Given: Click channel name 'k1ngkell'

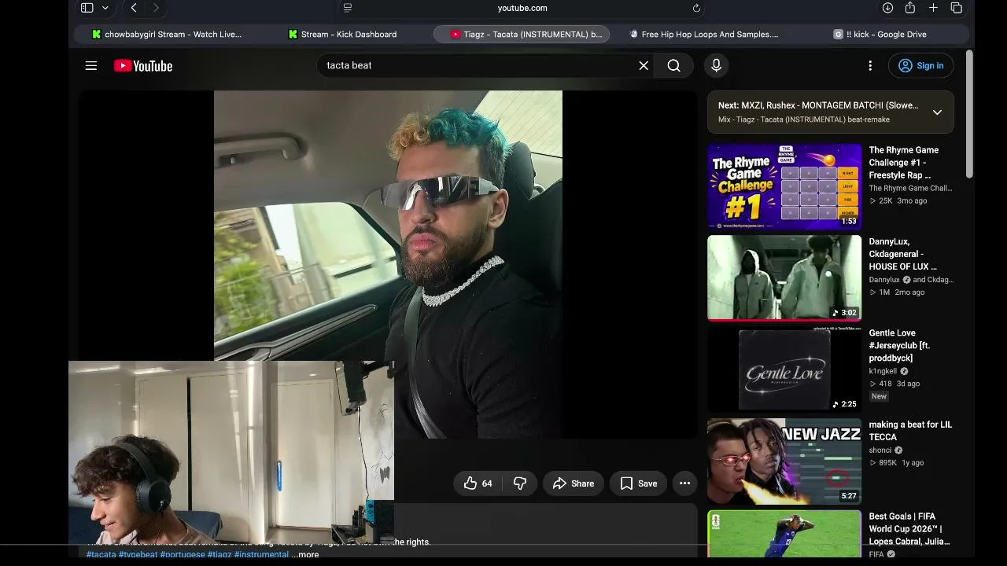Looking at the screenshot, I should point(883,371).
